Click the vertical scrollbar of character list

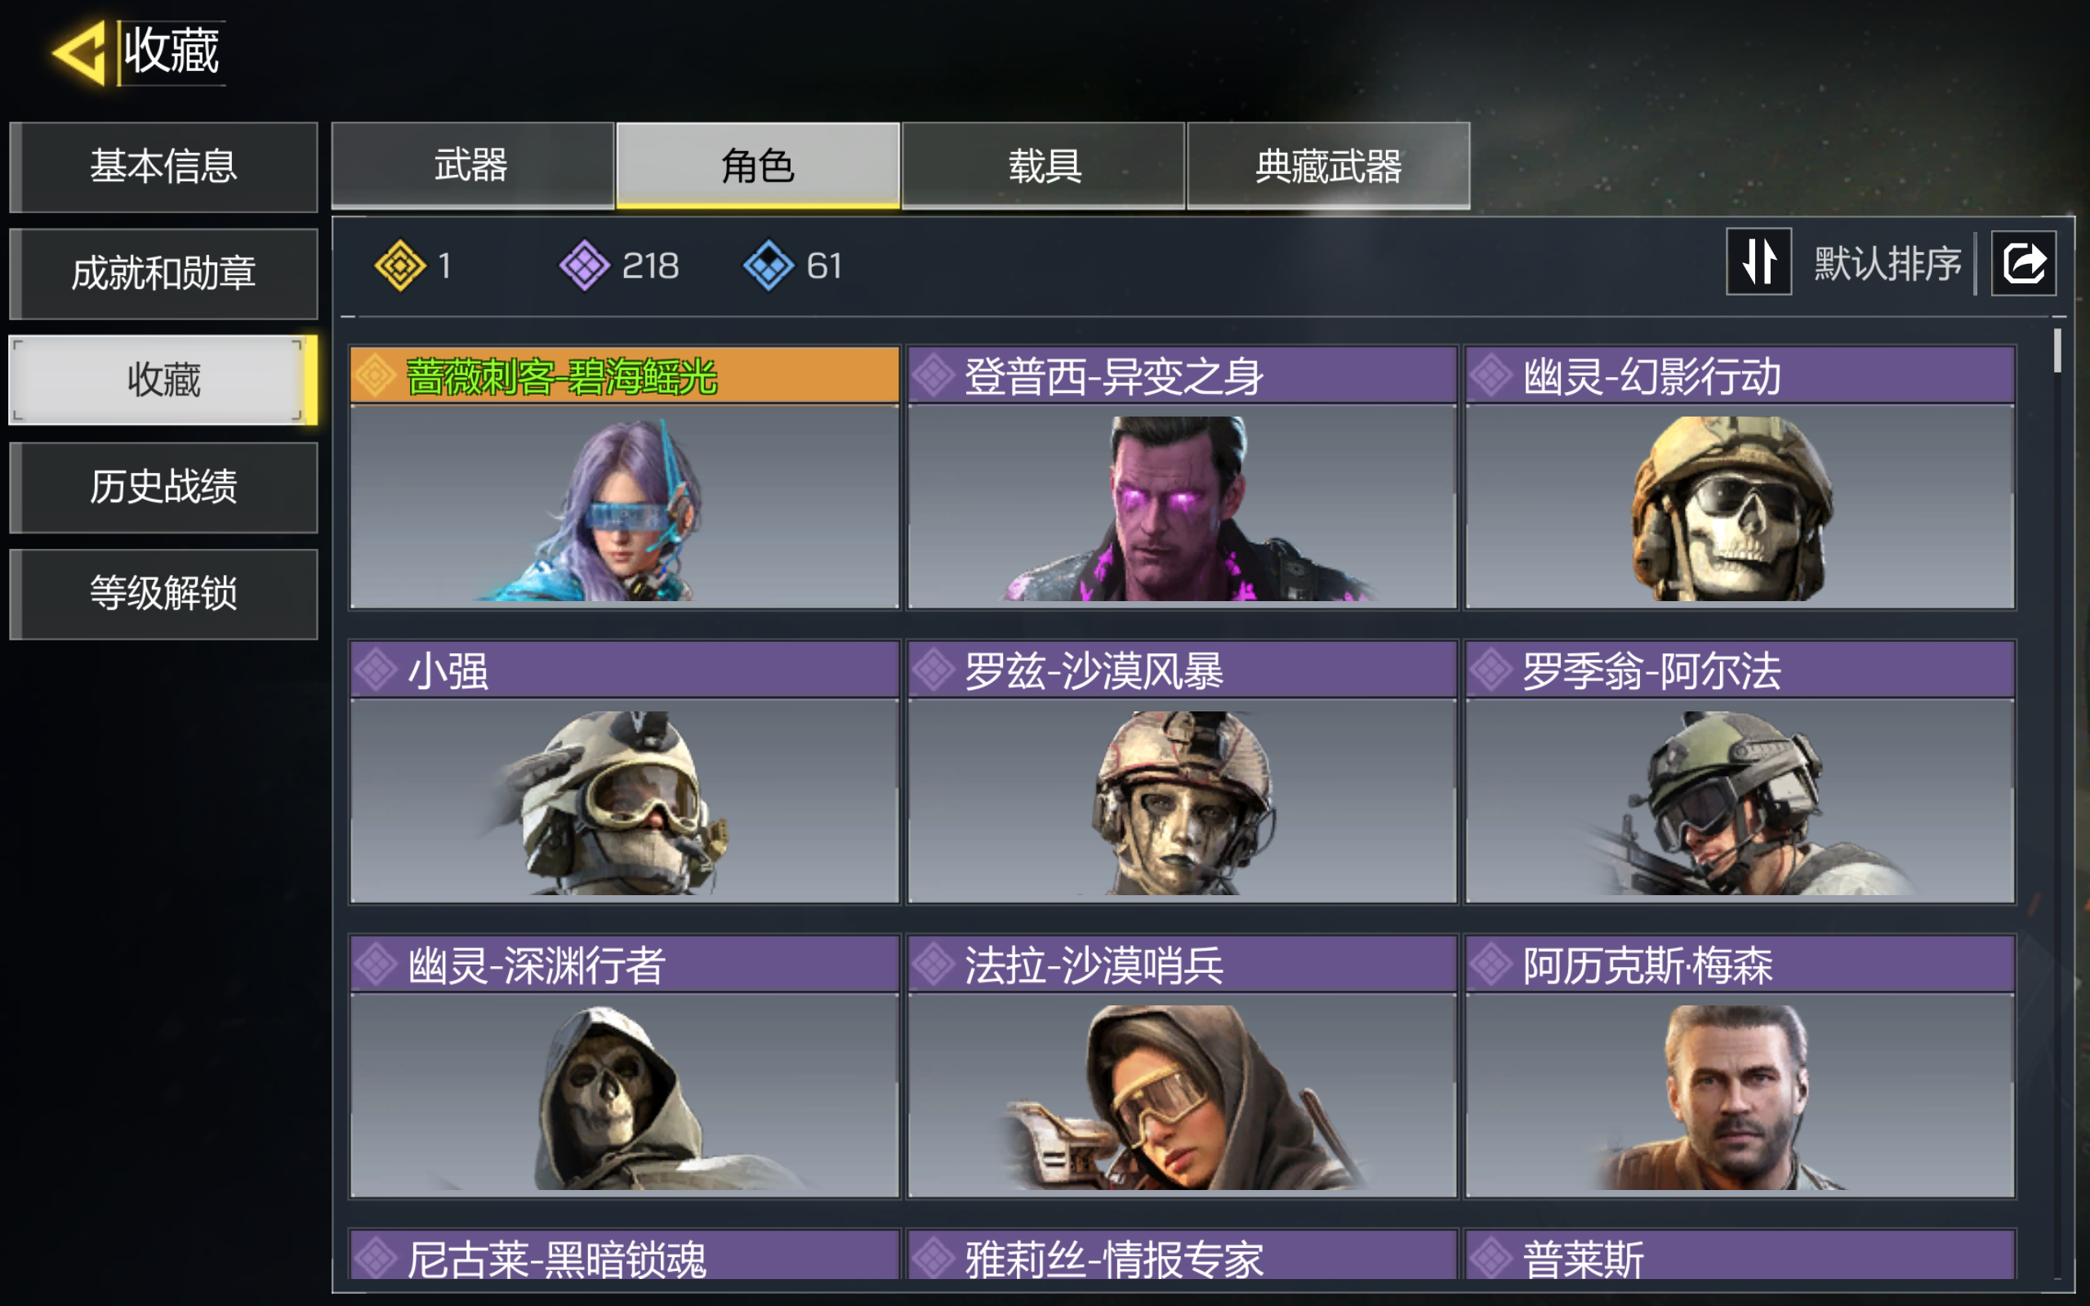2058,350
